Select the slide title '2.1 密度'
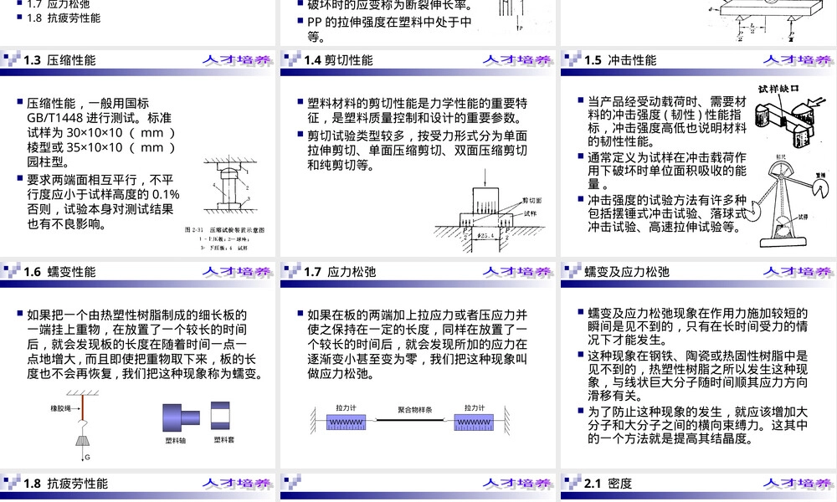 pos(608,484)
